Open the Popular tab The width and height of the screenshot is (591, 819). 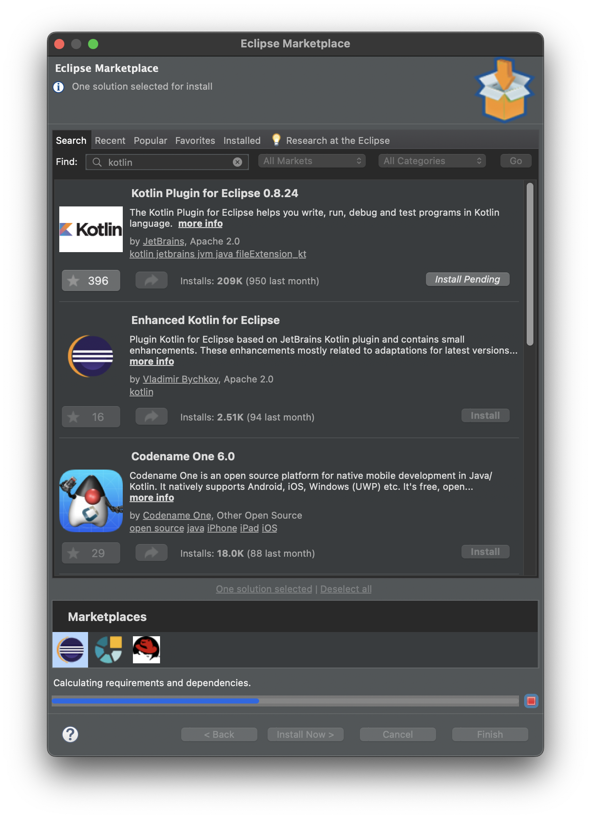click(150, 140)
